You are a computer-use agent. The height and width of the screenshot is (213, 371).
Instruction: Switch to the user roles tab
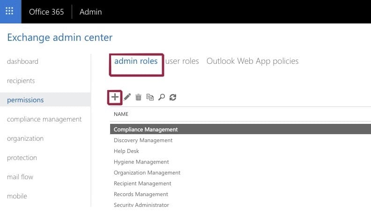182,61
